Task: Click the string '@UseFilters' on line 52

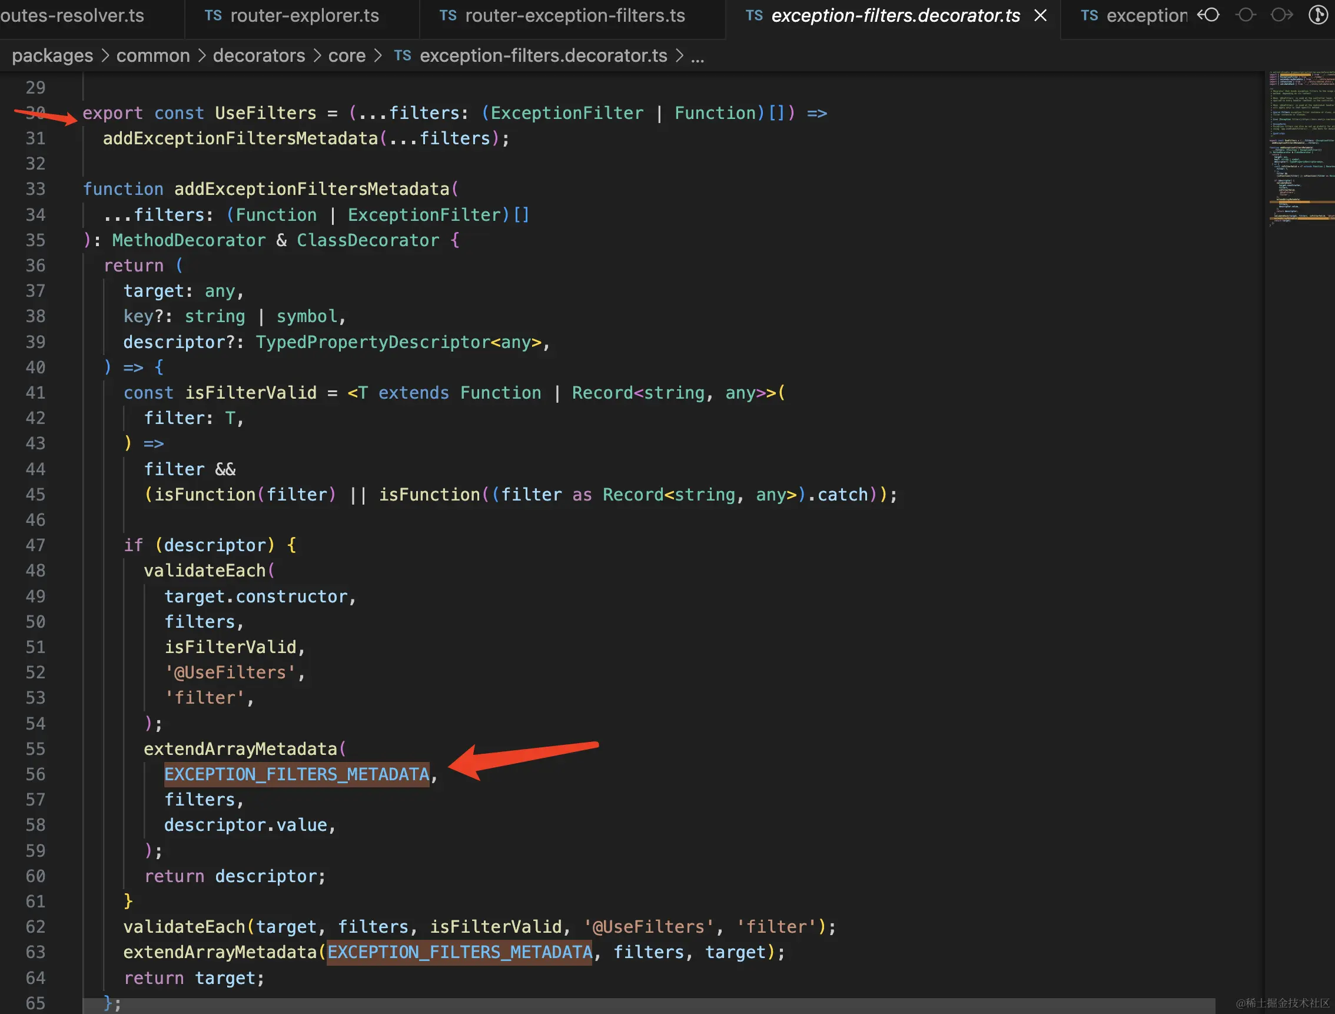Action: 230,673
